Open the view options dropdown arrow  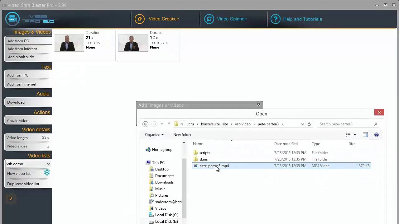coord(355,135)
